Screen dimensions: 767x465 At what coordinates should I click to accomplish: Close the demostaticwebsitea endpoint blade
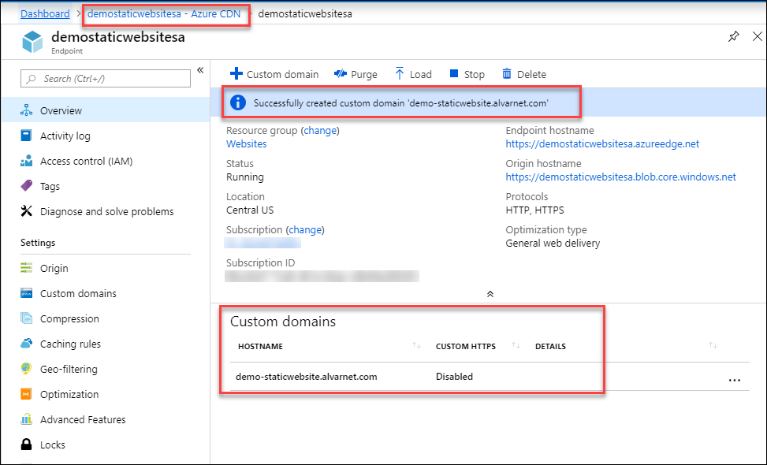758,36
